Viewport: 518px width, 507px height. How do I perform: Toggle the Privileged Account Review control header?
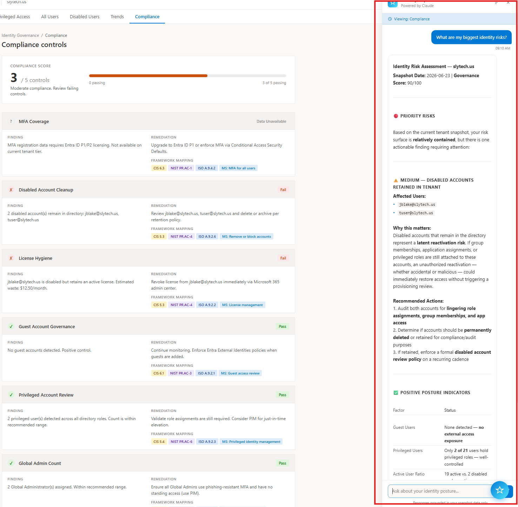point(148,395)
